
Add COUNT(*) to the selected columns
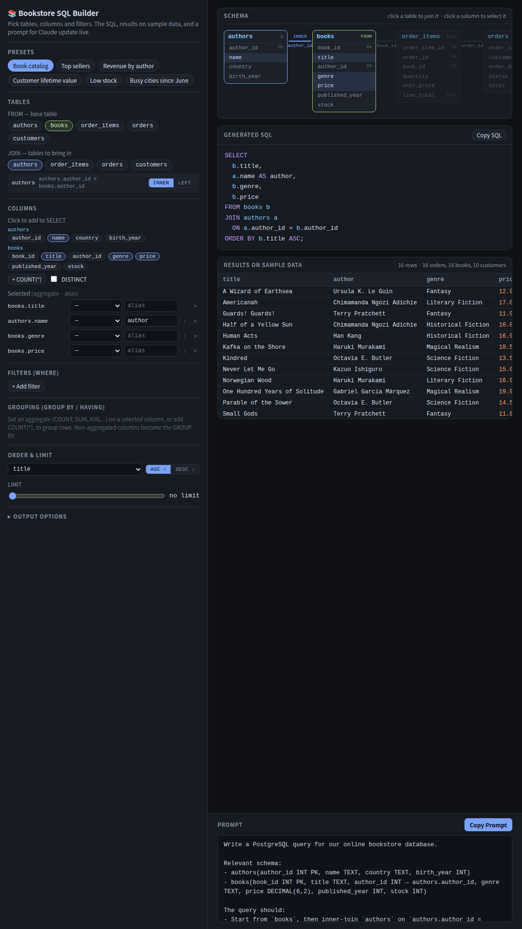click(27, 280)
